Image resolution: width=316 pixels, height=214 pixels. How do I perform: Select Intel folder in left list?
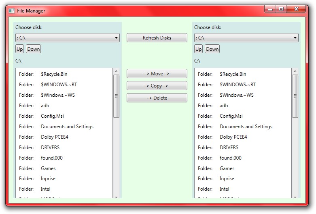[64, 189]
